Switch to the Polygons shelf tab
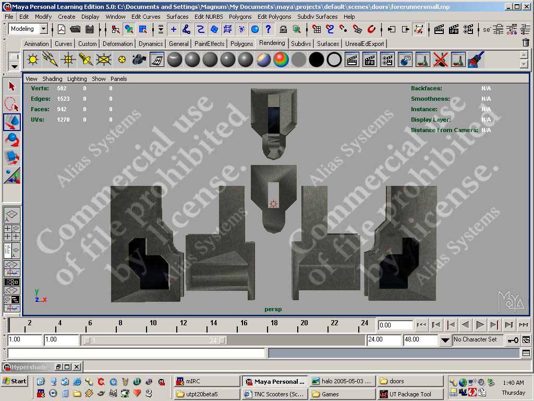The height and width of the screenshot is (401, 534). pos(242,44)
